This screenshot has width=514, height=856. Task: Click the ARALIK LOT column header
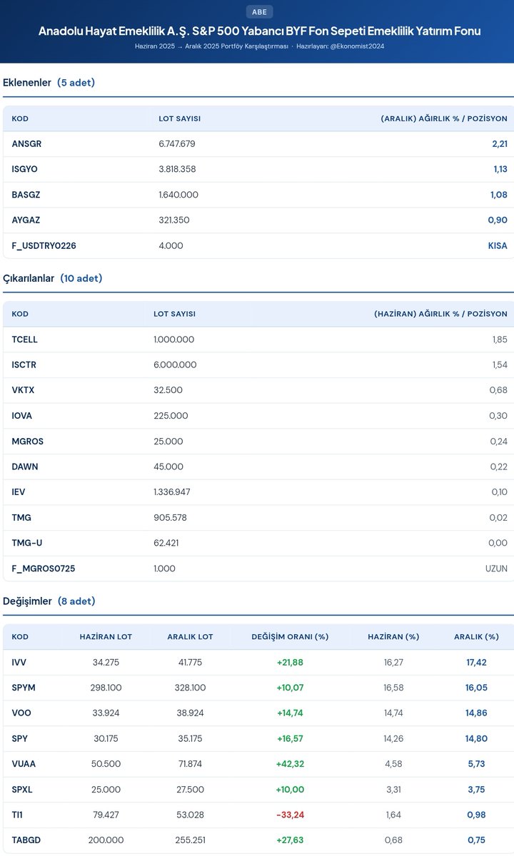tap(190, 637)
